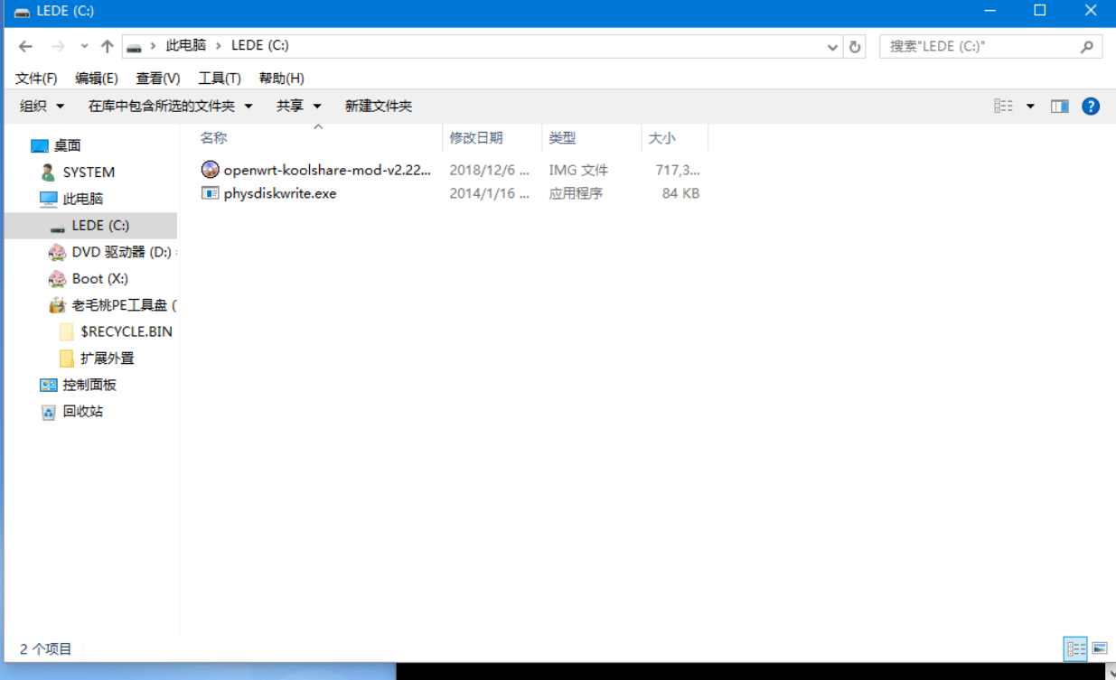This screenshot has width=1116, height=680.
Task: Open help with the question mark icon
Action: (x=1091, y=107)
